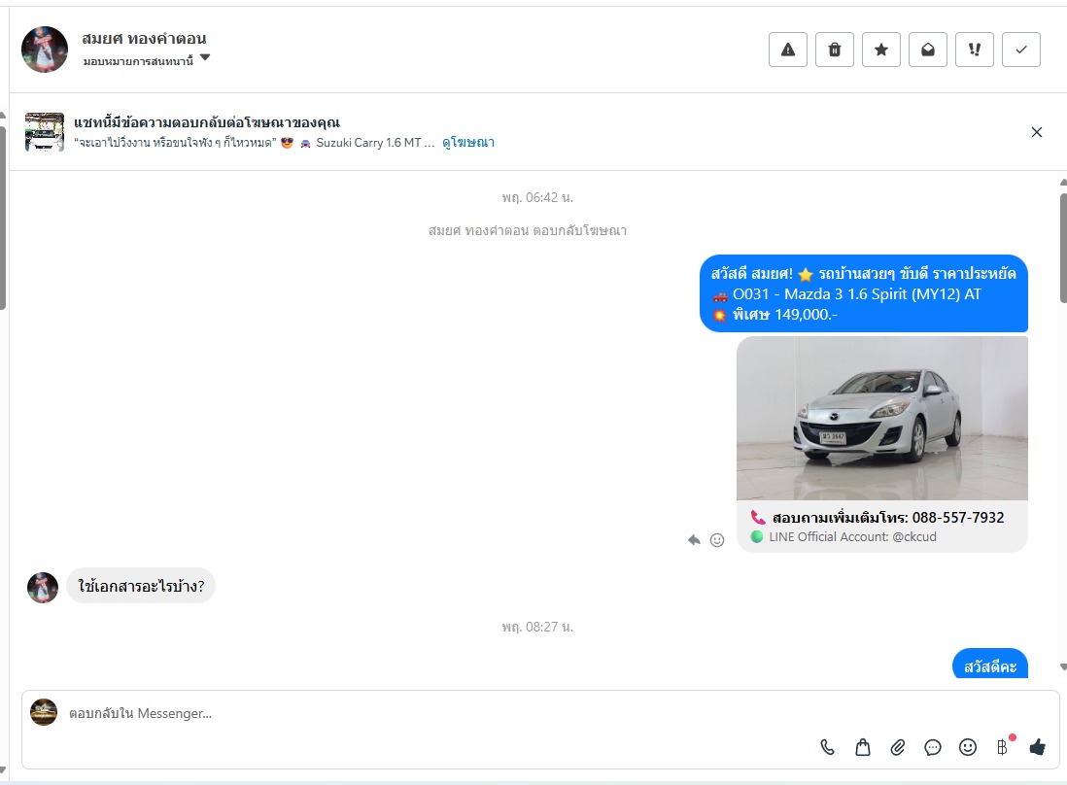Open the emoji picker in composer
Viewport: 1067px width, 785px height.
tap(968, 747)
